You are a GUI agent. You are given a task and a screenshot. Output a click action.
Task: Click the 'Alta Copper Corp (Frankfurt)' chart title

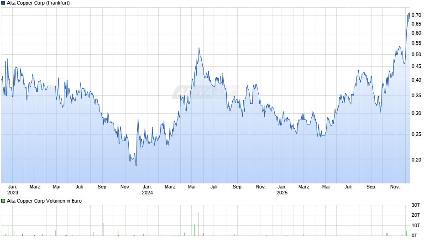(x=38, y=3)
